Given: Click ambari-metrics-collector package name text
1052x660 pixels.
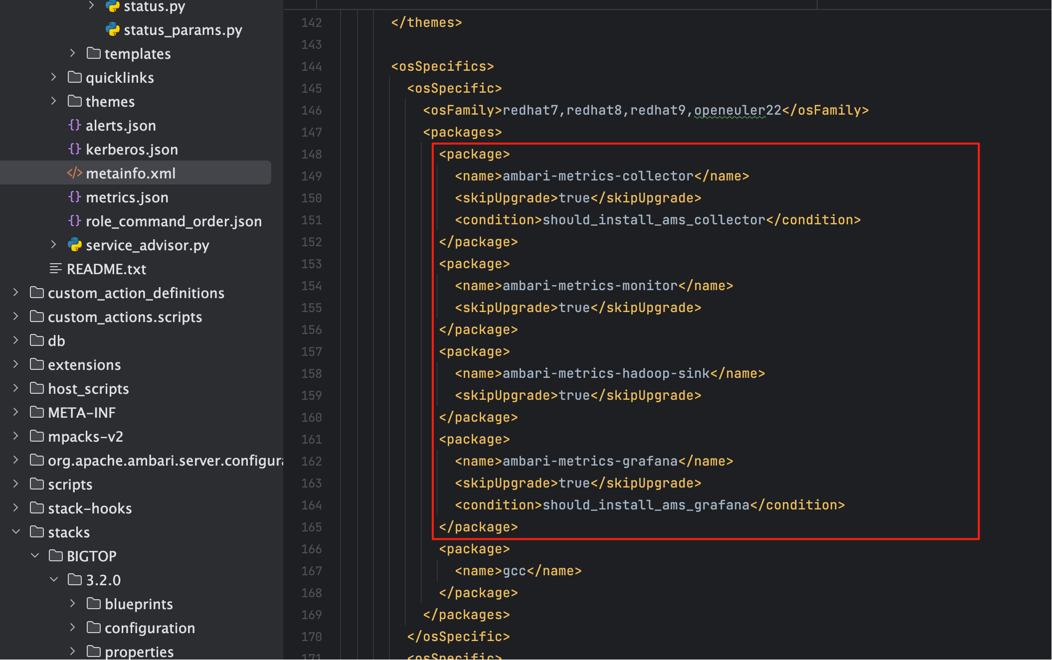Looking at the screenshot, I should click(x=598, y=176).
